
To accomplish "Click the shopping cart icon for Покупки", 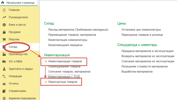I will click(x=4, y=39).
